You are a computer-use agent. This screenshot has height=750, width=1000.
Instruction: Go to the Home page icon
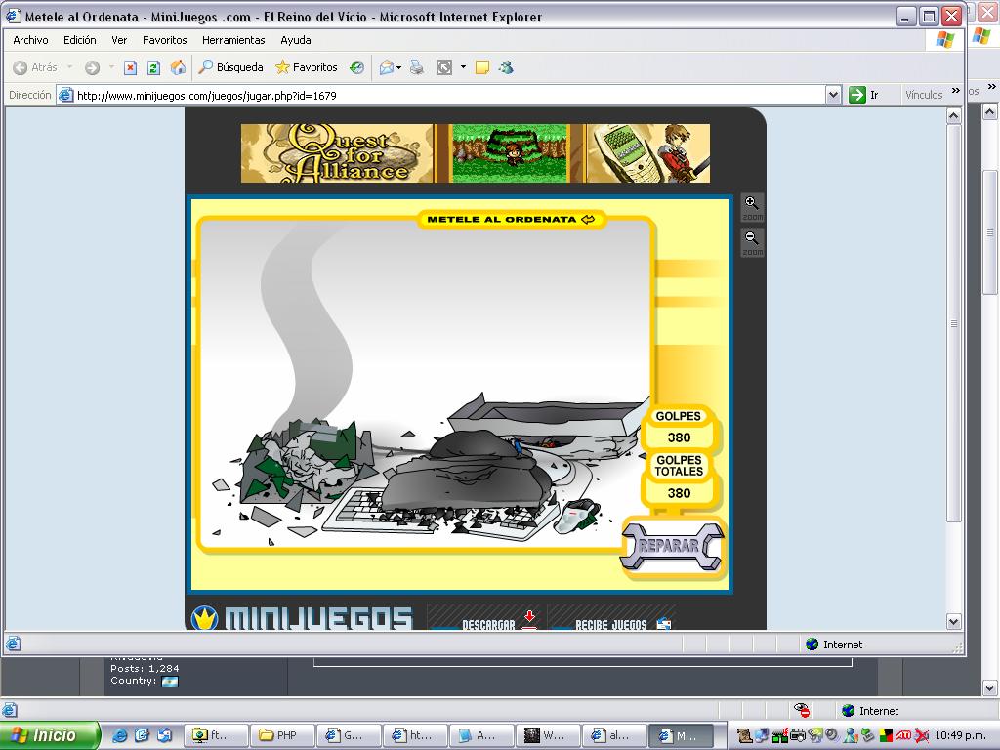[x=178, y=67]
